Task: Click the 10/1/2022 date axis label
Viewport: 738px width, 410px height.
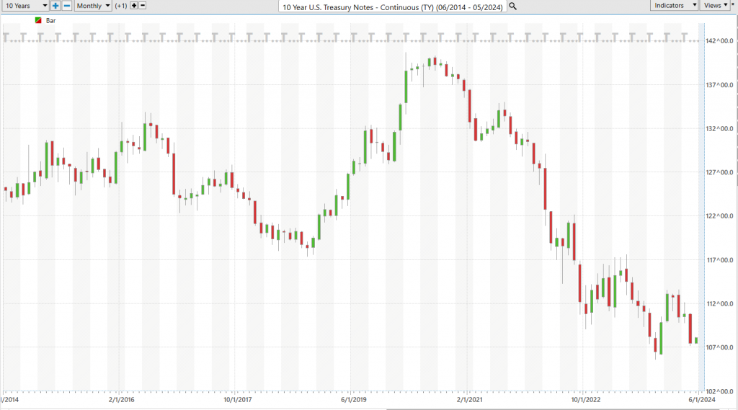Action: pyautogui.click(x=586, y=400)
